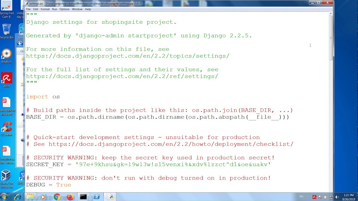
Task: Select the State Bank of India.pdf icon
Action: pyautogui.click(x=7, y=107)
